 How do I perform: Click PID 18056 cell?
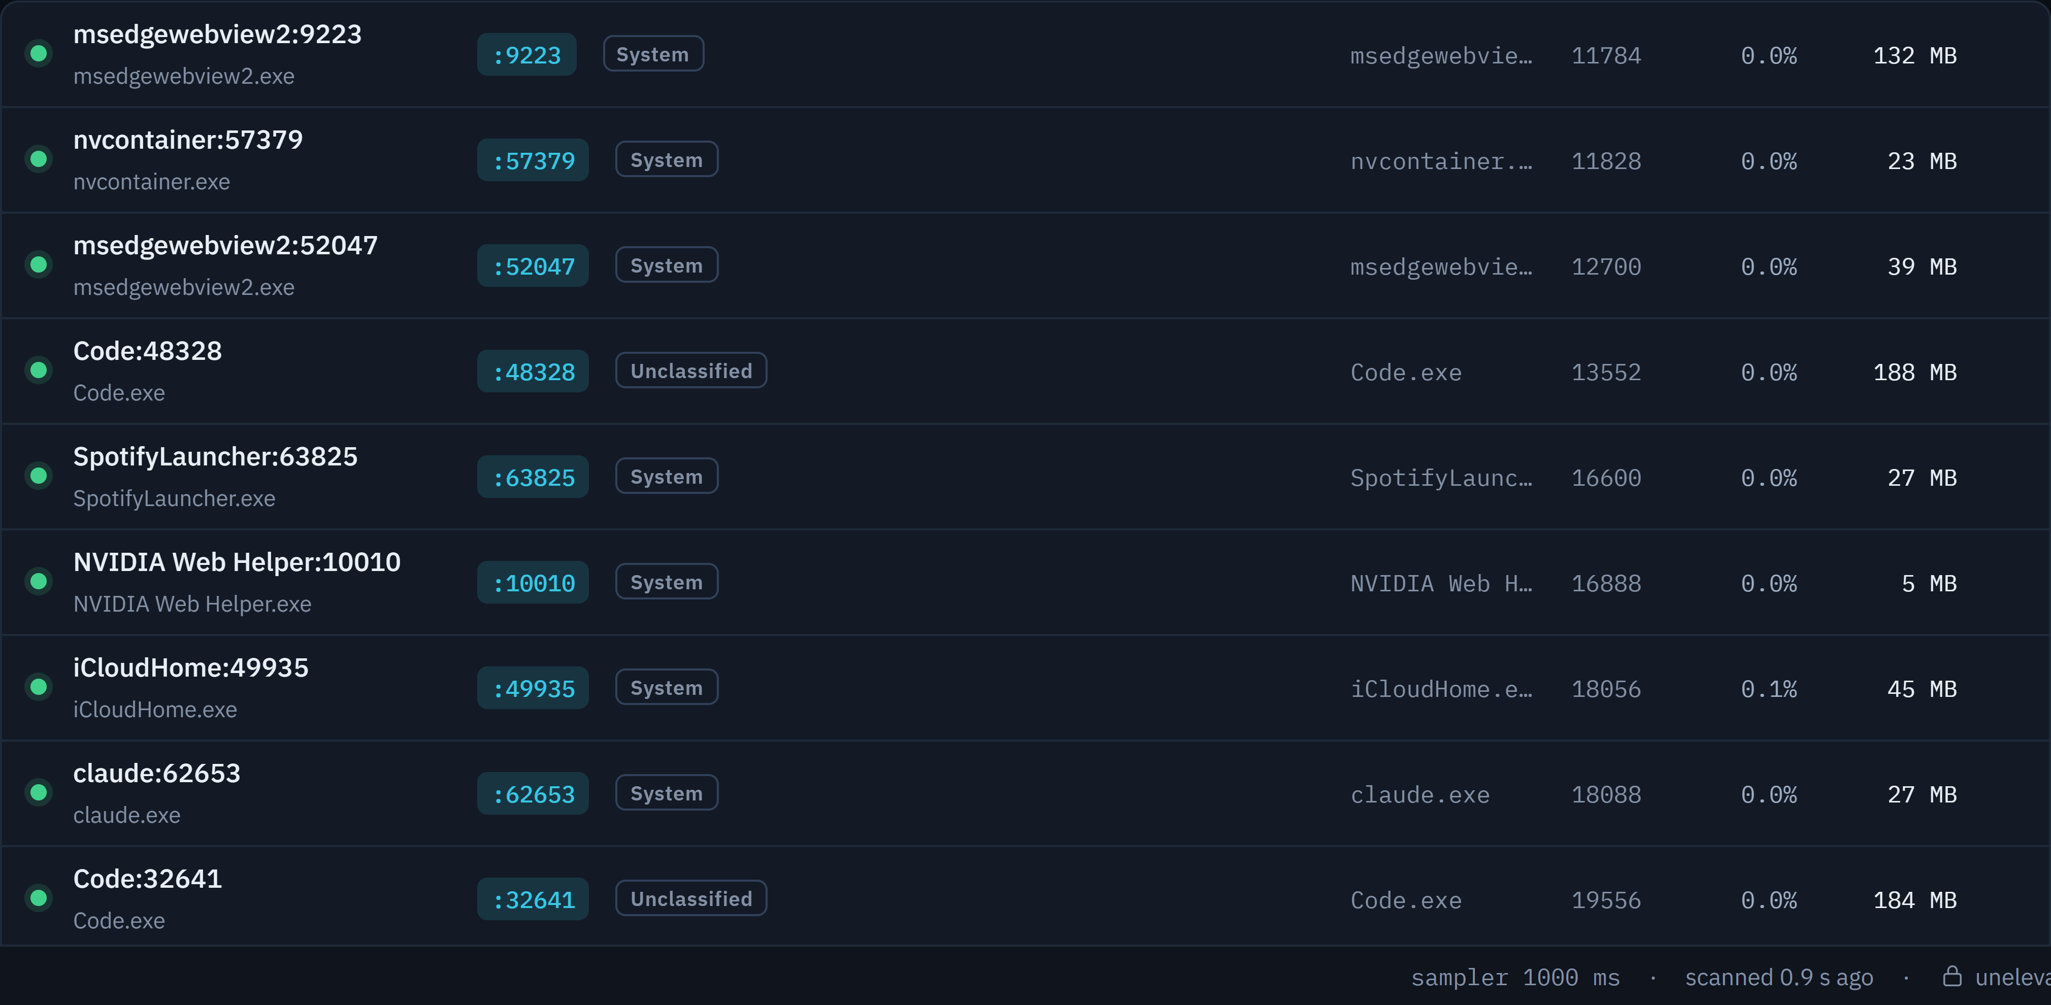click(x=1606, y=689)
